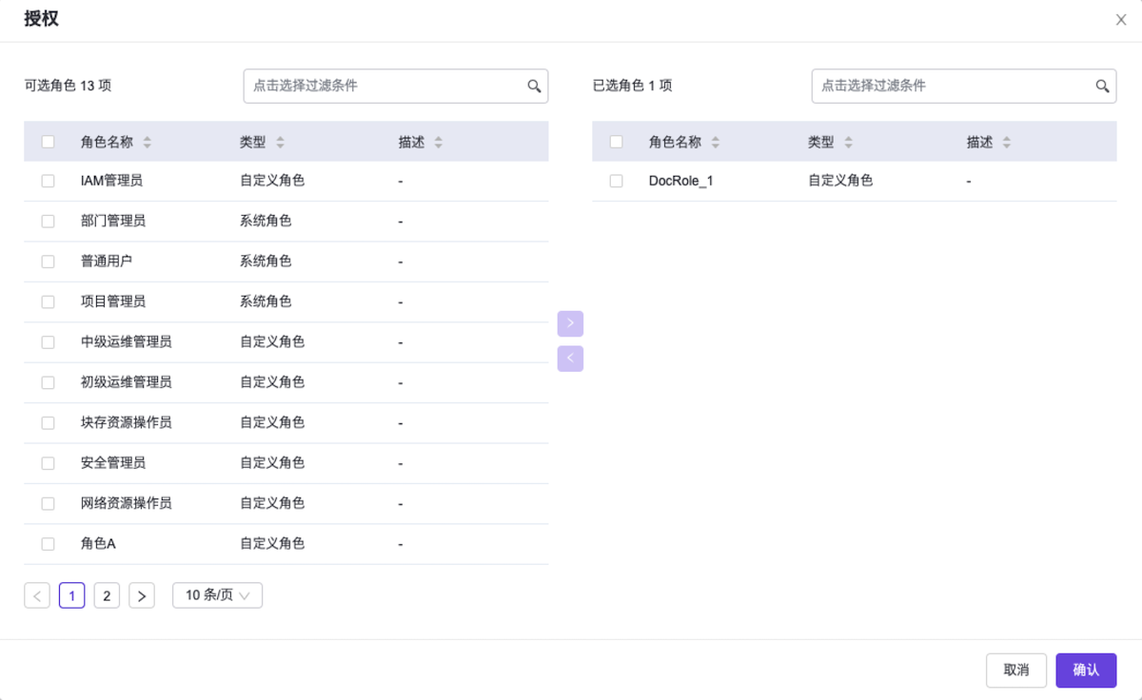This screenshot has width=1142, height=700.
Task: Click the right transfer arrow to add roles
Action: click(x=570, y=323)
